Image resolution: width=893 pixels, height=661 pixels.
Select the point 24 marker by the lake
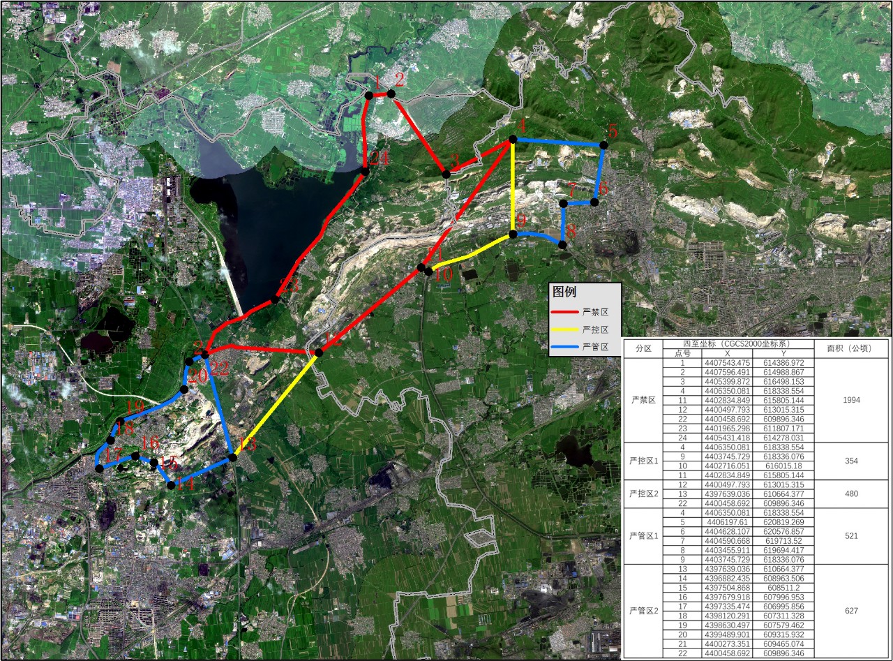(x=364, y=171)
